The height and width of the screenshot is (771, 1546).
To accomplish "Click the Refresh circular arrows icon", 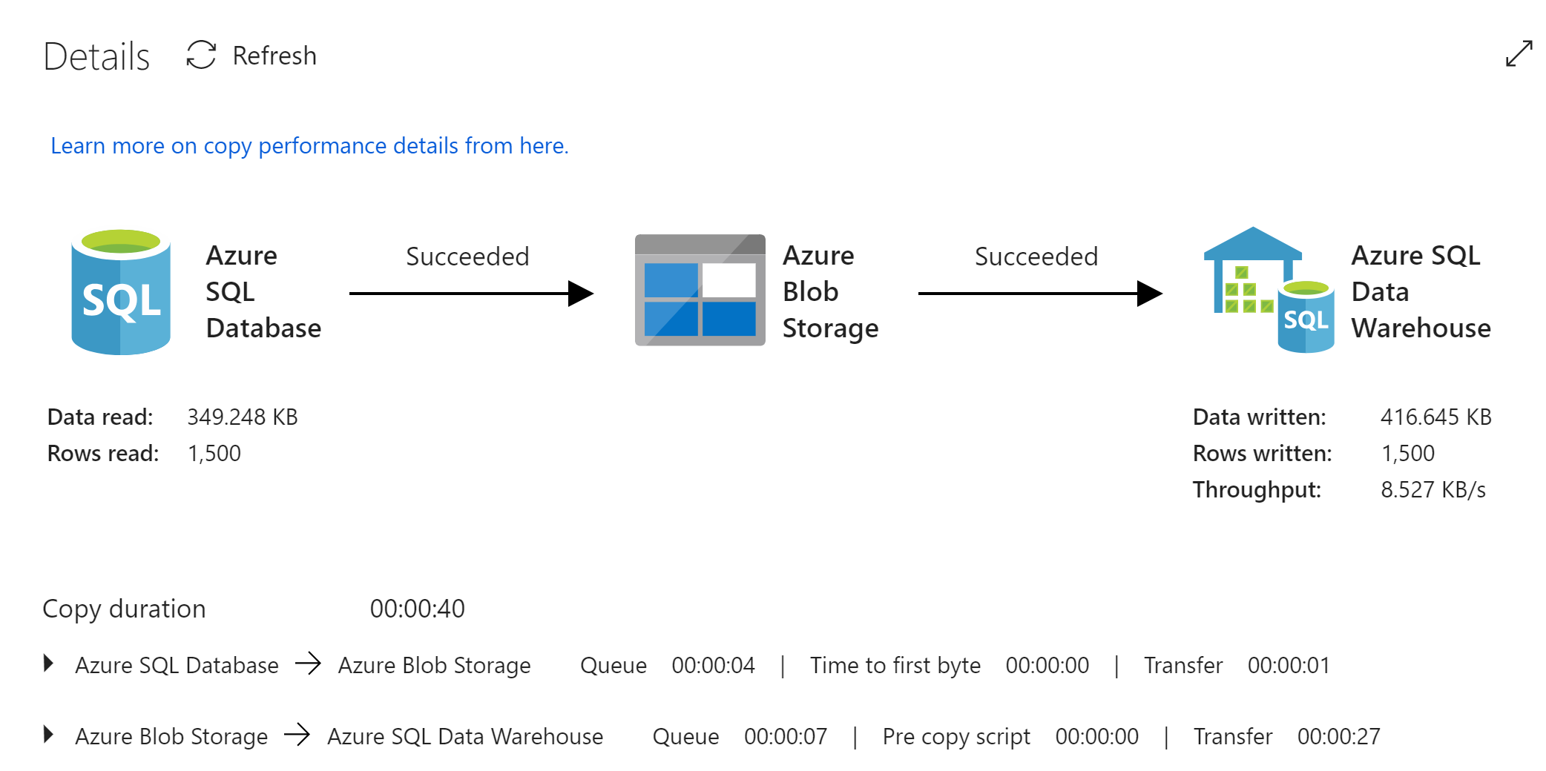I will click(201, 55).
